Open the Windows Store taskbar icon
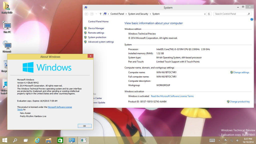This screenshot has width=256, height=144. pos(60,140)
